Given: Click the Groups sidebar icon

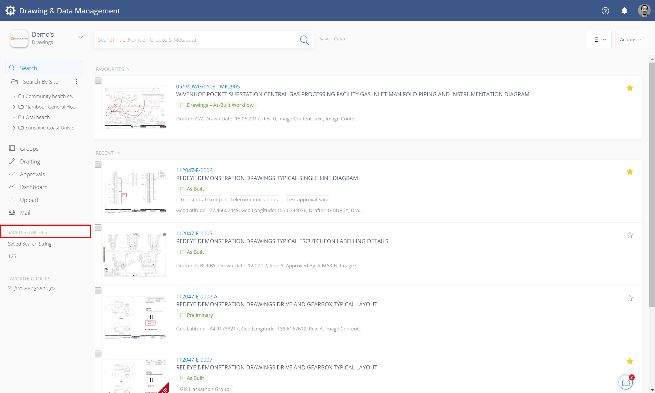Looking at the screenshot, I should 12,148.
